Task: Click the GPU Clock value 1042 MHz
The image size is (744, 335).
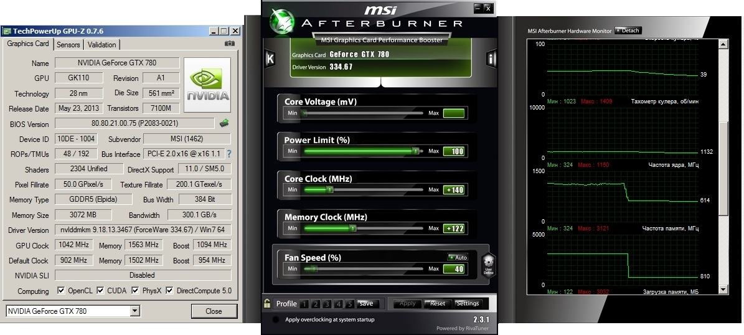Action: pyautogui.click(x=74, y=244)
